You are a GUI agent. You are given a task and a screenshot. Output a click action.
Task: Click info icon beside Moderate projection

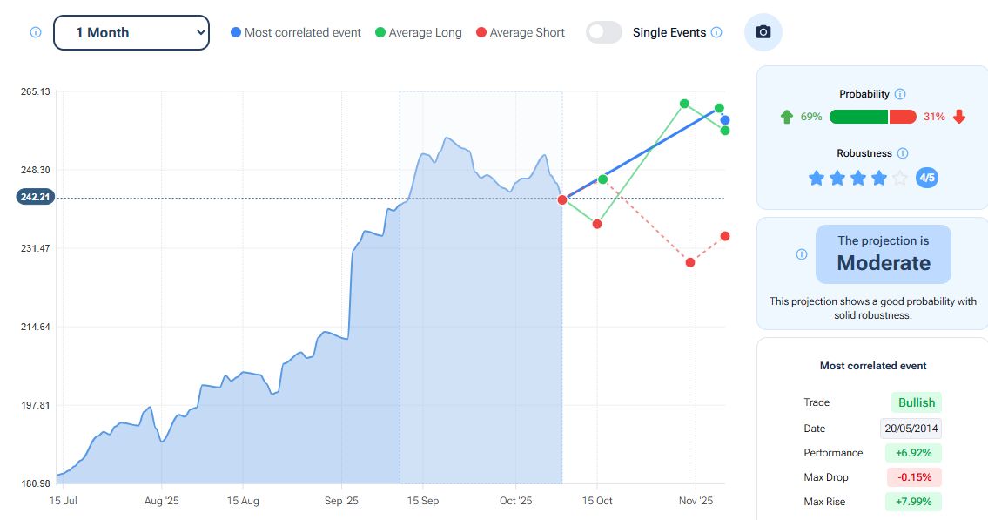pos(802,254)
